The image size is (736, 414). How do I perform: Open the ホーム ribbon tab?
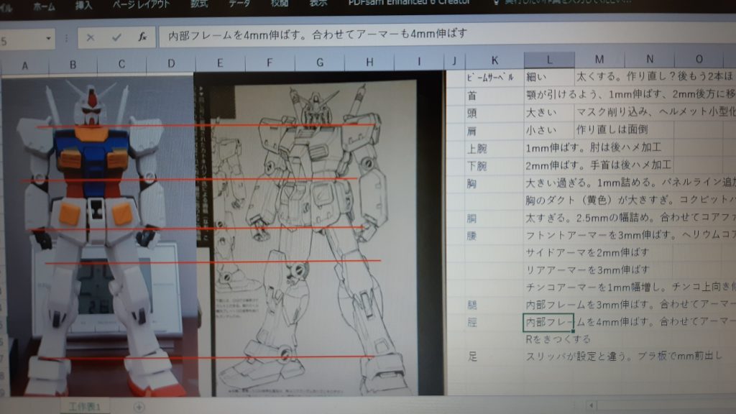click(44, 4)
